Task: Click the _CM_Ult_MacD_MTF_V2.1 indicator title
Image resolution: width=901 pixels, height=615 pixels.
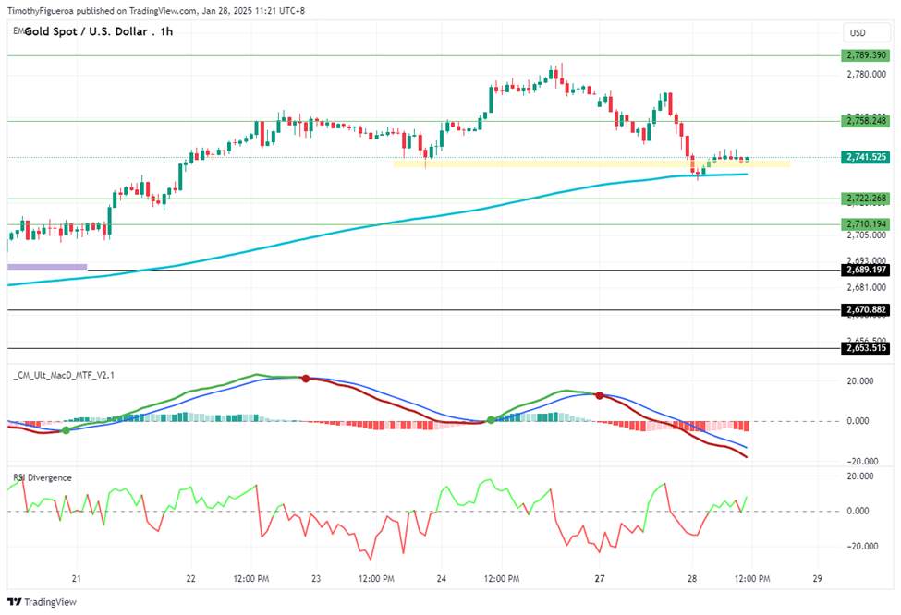Action: pyautogui.click(x=64, y=375)
